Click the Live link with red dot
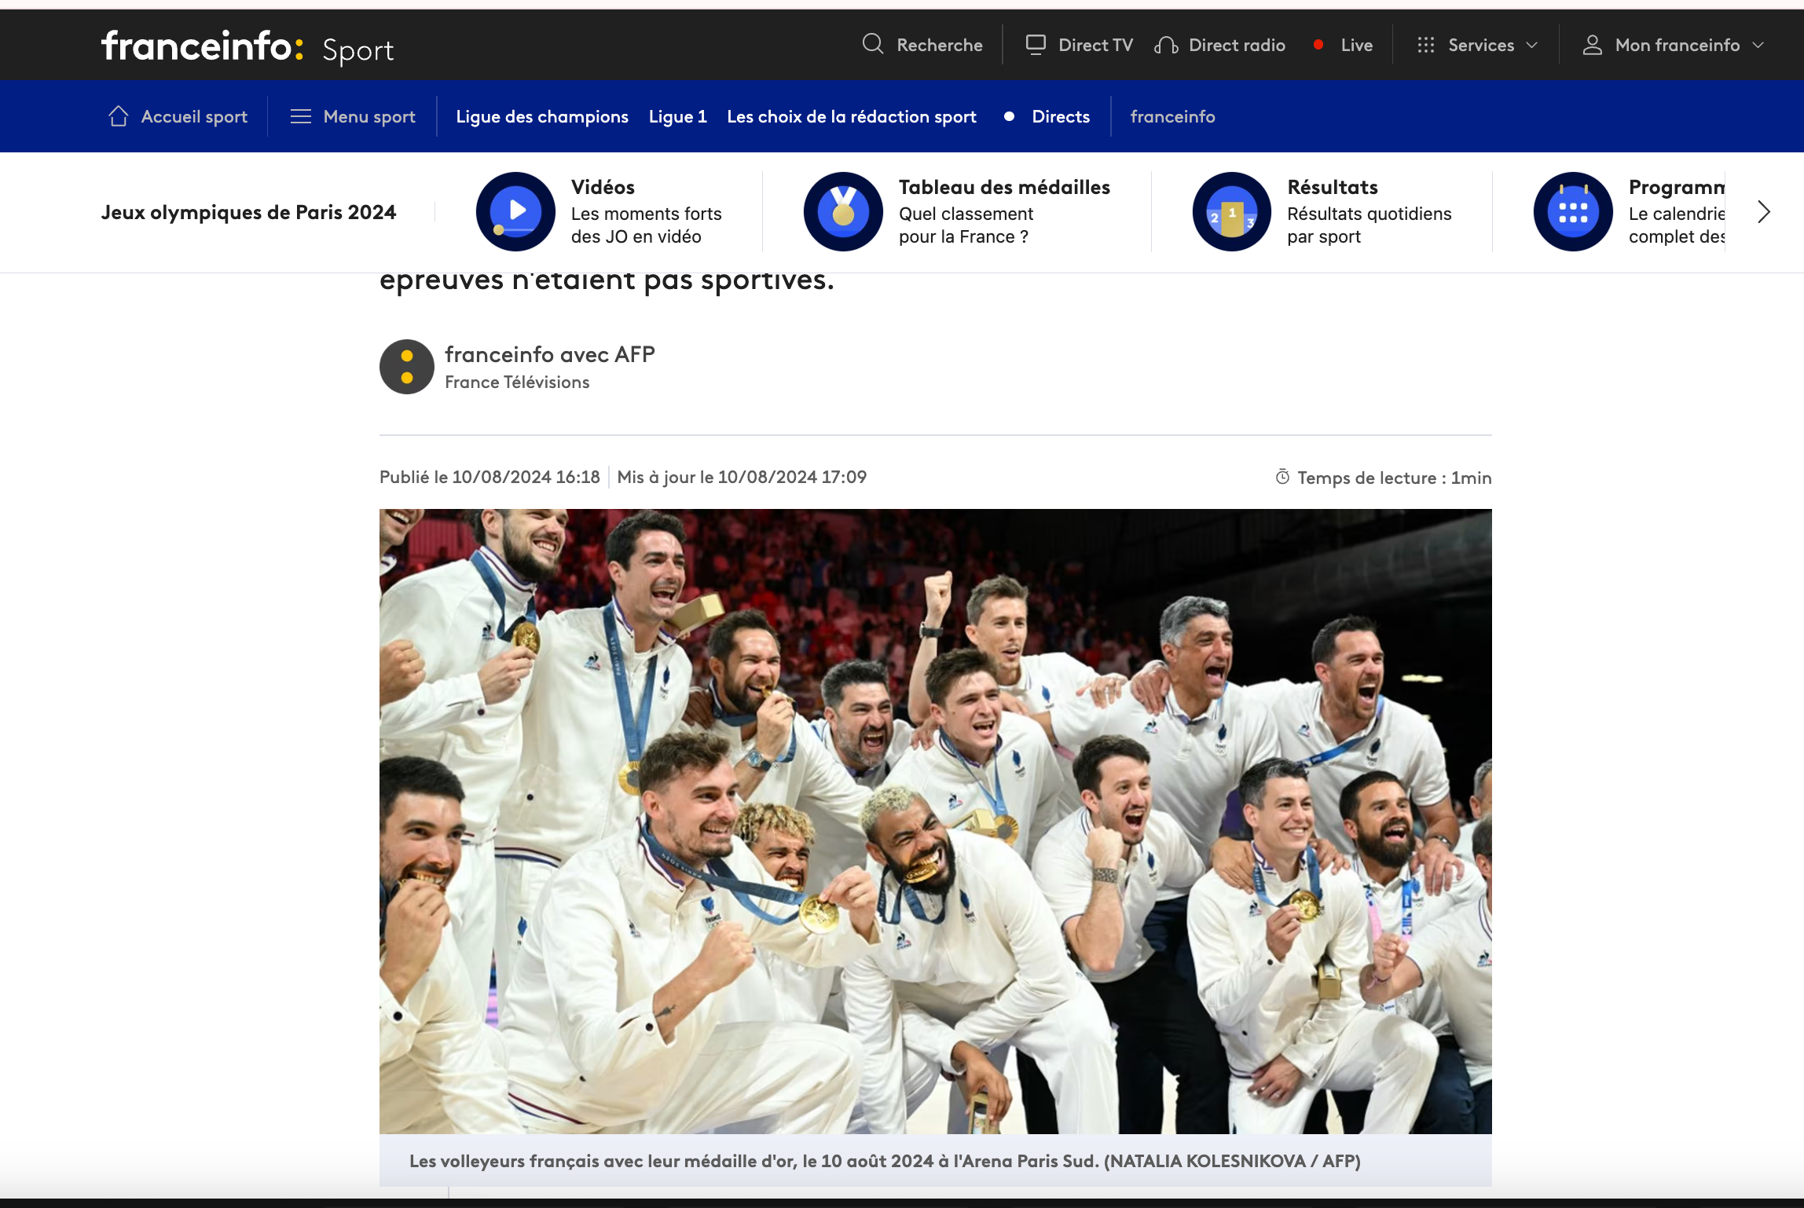Image resolution: width=1804 pixels, height=1208 pixels. (1355, 45)
